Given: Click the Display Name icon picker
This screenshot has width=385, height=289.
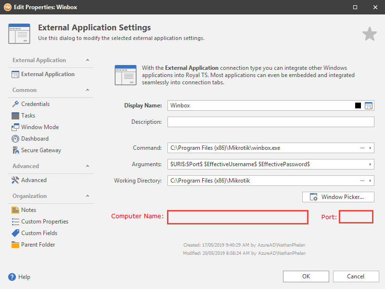Looking at the screenshot, I should point(369,105).
